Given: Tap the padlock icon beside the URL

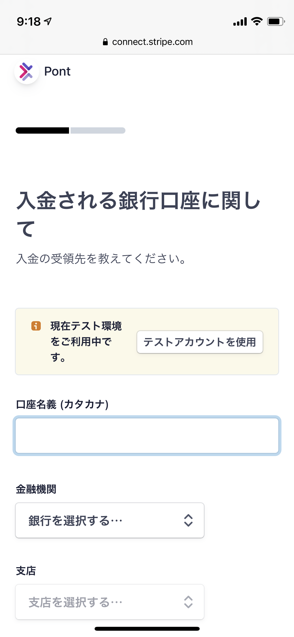Looking at the screenshot, I should click(x=105, y=42).
